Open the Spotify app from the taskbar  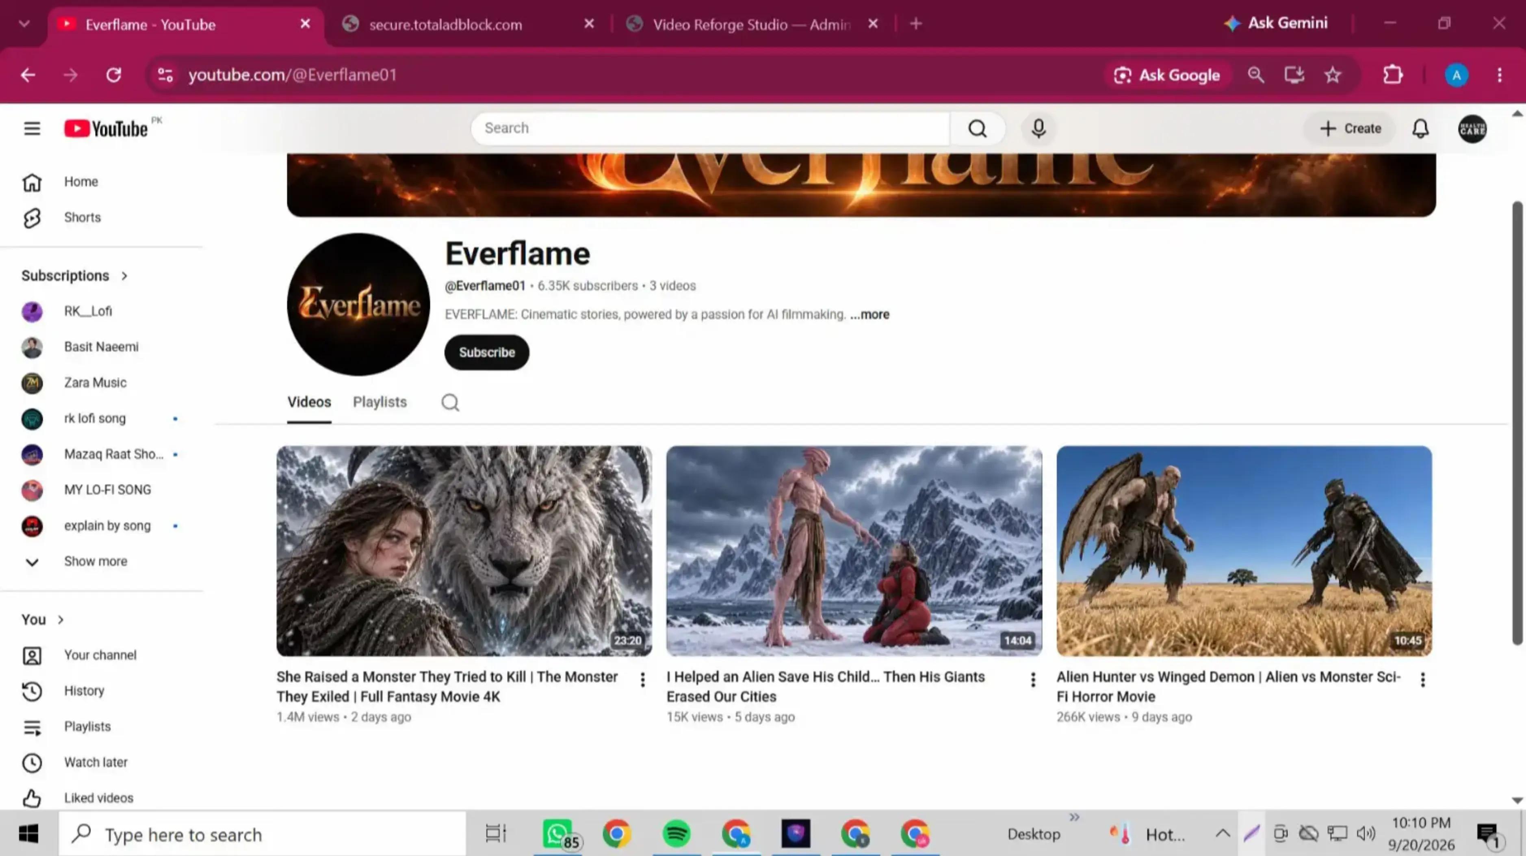[x=676, y=834]
